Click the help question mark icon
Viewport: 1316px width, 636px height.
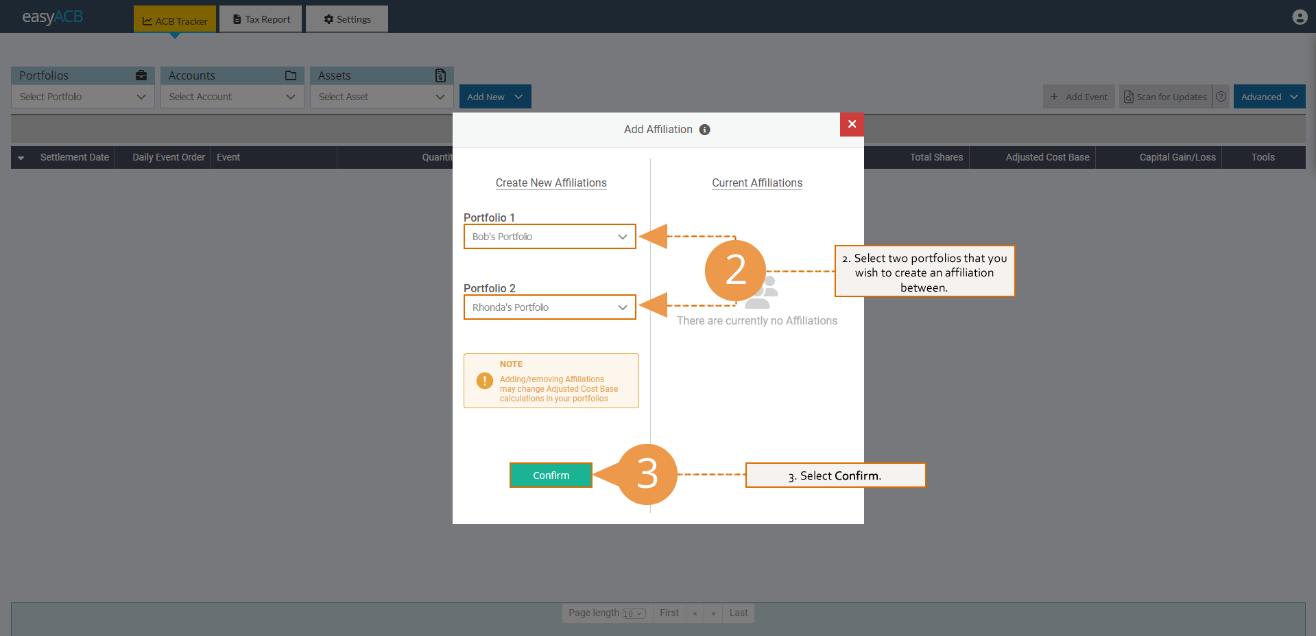pyautogui.click(x=1221, y=97)
